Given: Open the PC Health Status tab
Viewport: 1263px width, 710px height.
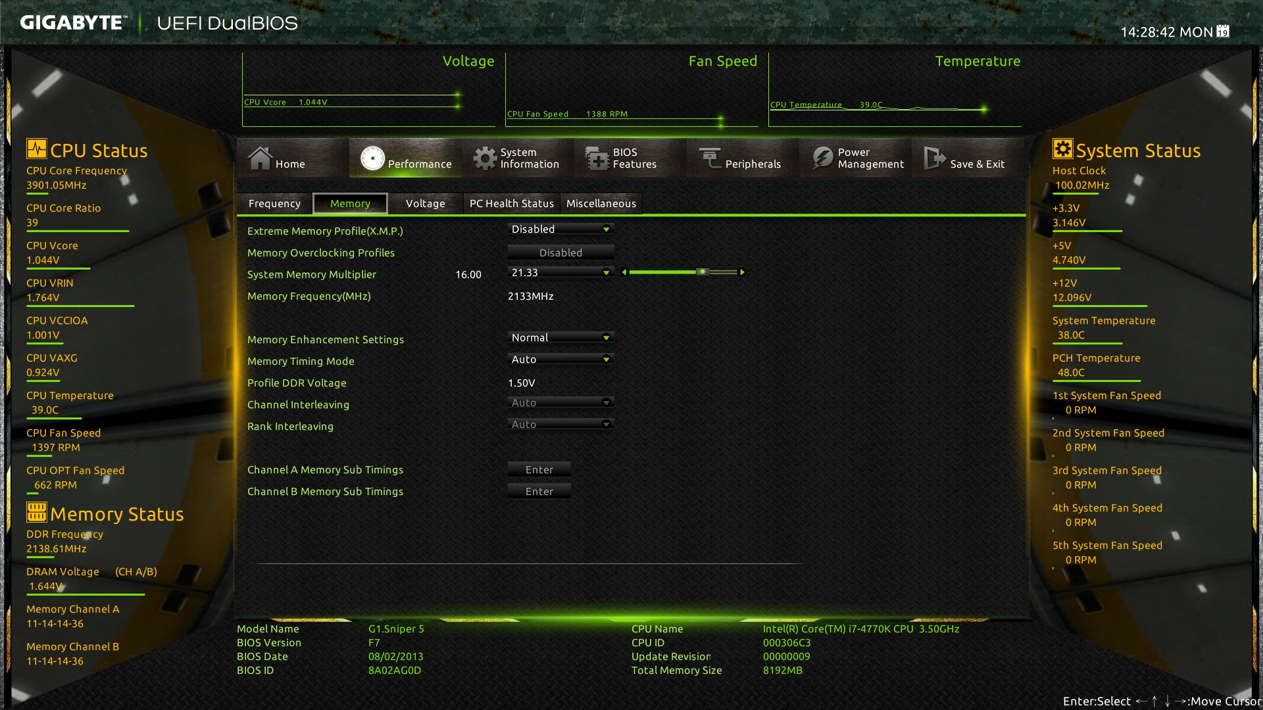Looking at the screenshot, I should click(x=512, y=203).
